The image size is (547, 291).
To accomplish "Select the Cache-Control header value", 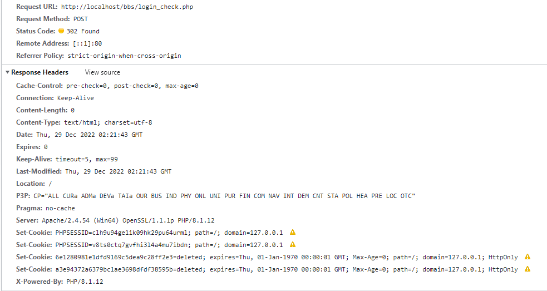I will pyautogui.click(x=132, y=86).
